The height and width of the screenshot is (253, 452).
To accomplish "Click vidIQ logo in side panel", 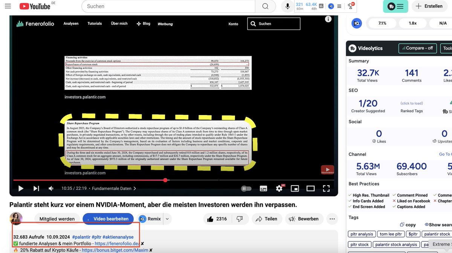I will pyautogui.click(x=356, y=23).
